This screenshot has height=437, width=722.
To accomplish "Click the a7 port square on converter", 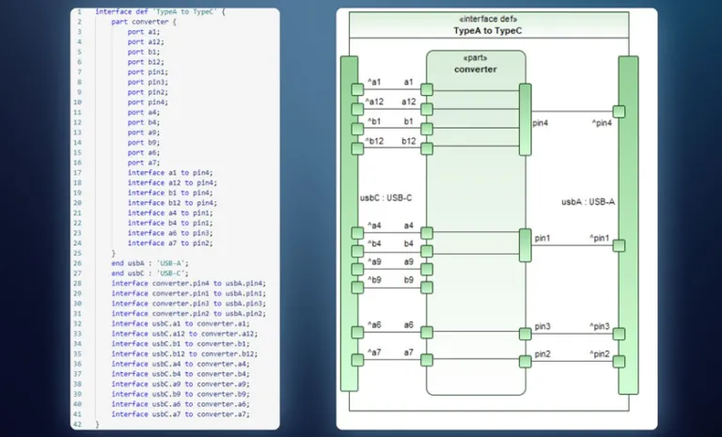I will point(427,360).
